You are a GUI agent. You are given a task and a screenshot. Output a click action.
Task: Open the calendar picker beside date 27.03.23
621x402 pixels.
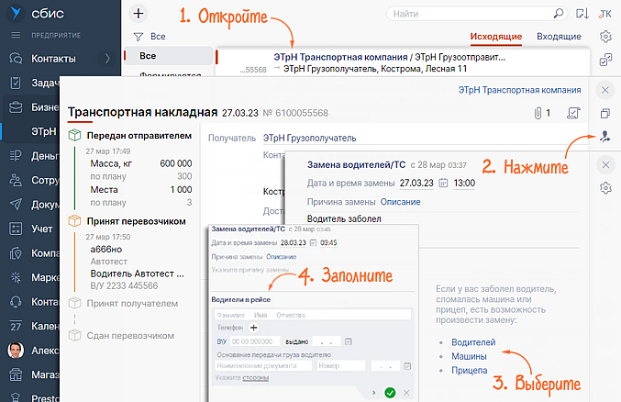(443, 183)
